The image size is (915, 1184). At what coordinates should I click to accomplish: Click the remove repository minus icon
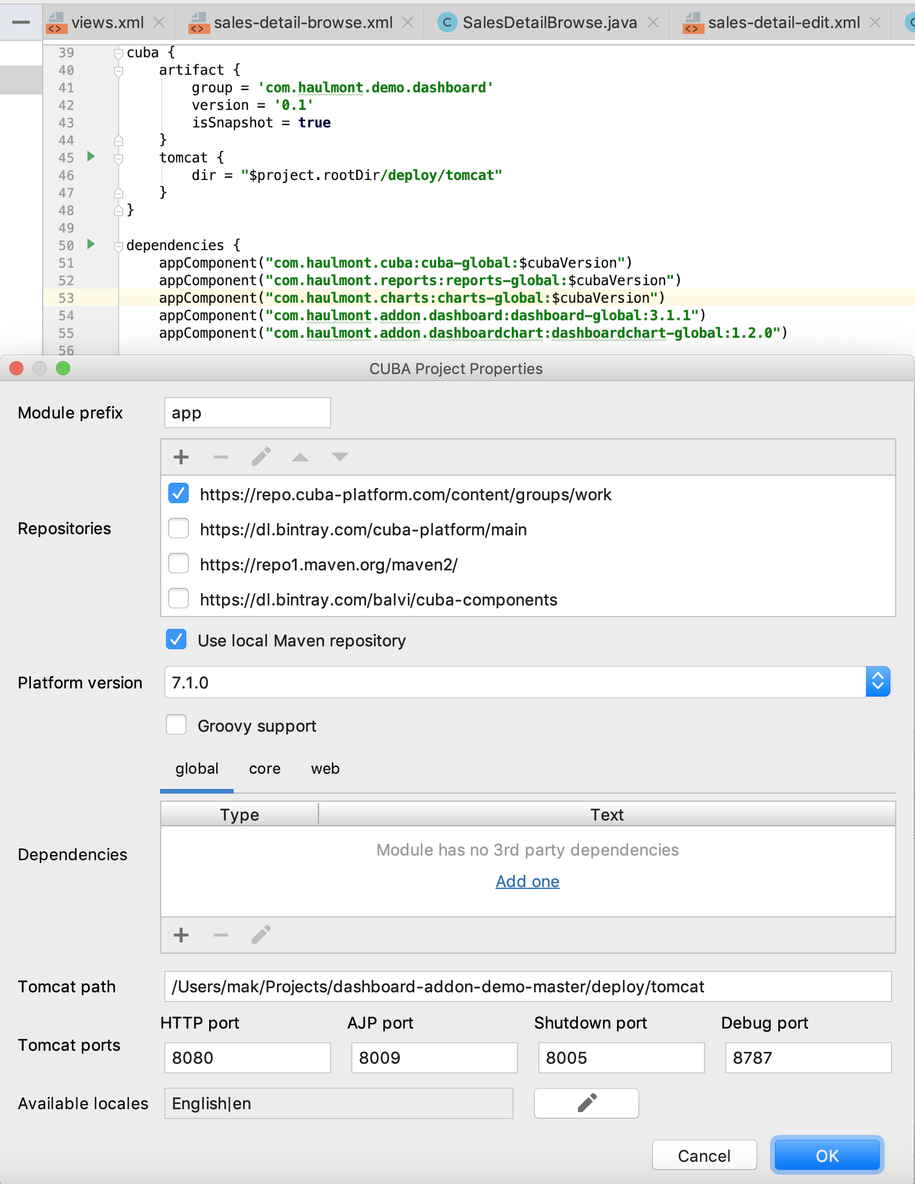coord(221,457)
